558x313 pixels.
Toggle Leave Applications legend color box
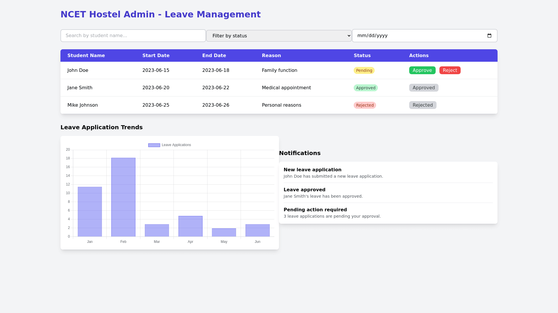(154, 145)
